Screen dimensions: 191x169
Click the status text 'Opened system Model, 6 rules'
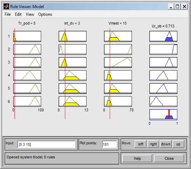pyautogui.click(x=31, y=157)
